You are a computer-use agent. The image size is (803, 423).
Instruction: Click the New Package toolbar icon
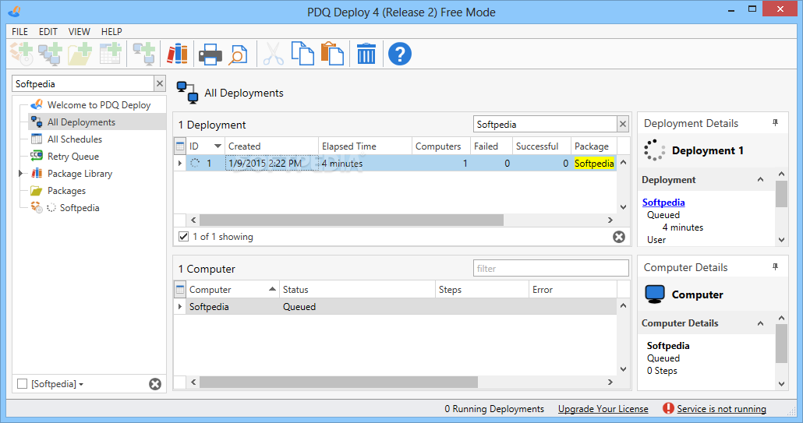(x=22, y=54)
